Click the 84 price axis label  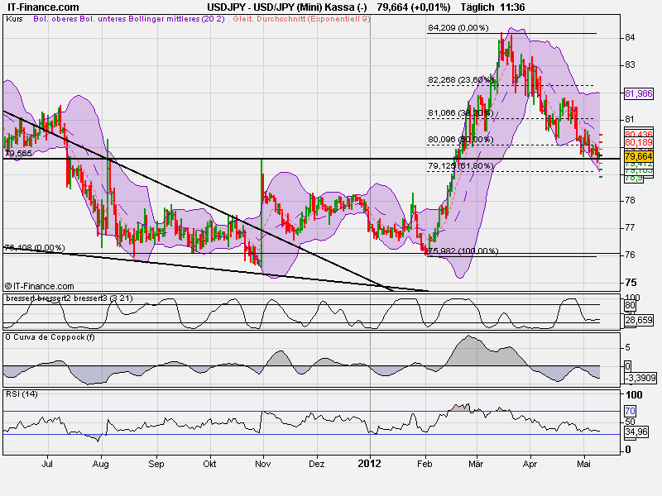tap(630, 37)
